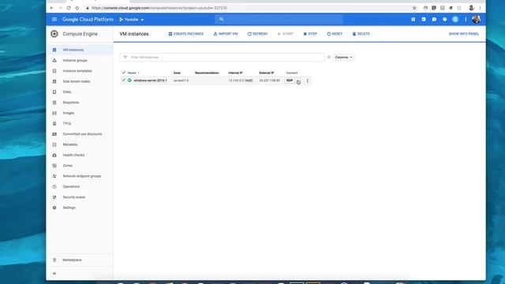Expand the RDP dropdown arrow
Image resolution: width=505 pixels, height=284 pixels.
click(298, 80)
